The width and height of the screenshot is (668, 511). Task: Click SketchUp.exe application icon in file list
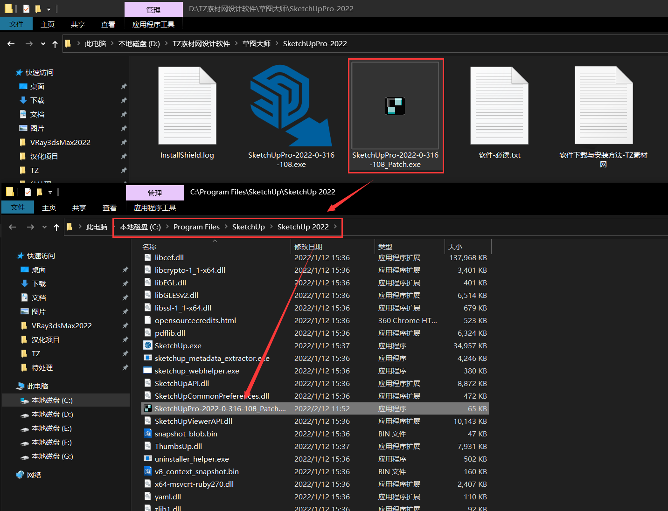tap(148, 345)
